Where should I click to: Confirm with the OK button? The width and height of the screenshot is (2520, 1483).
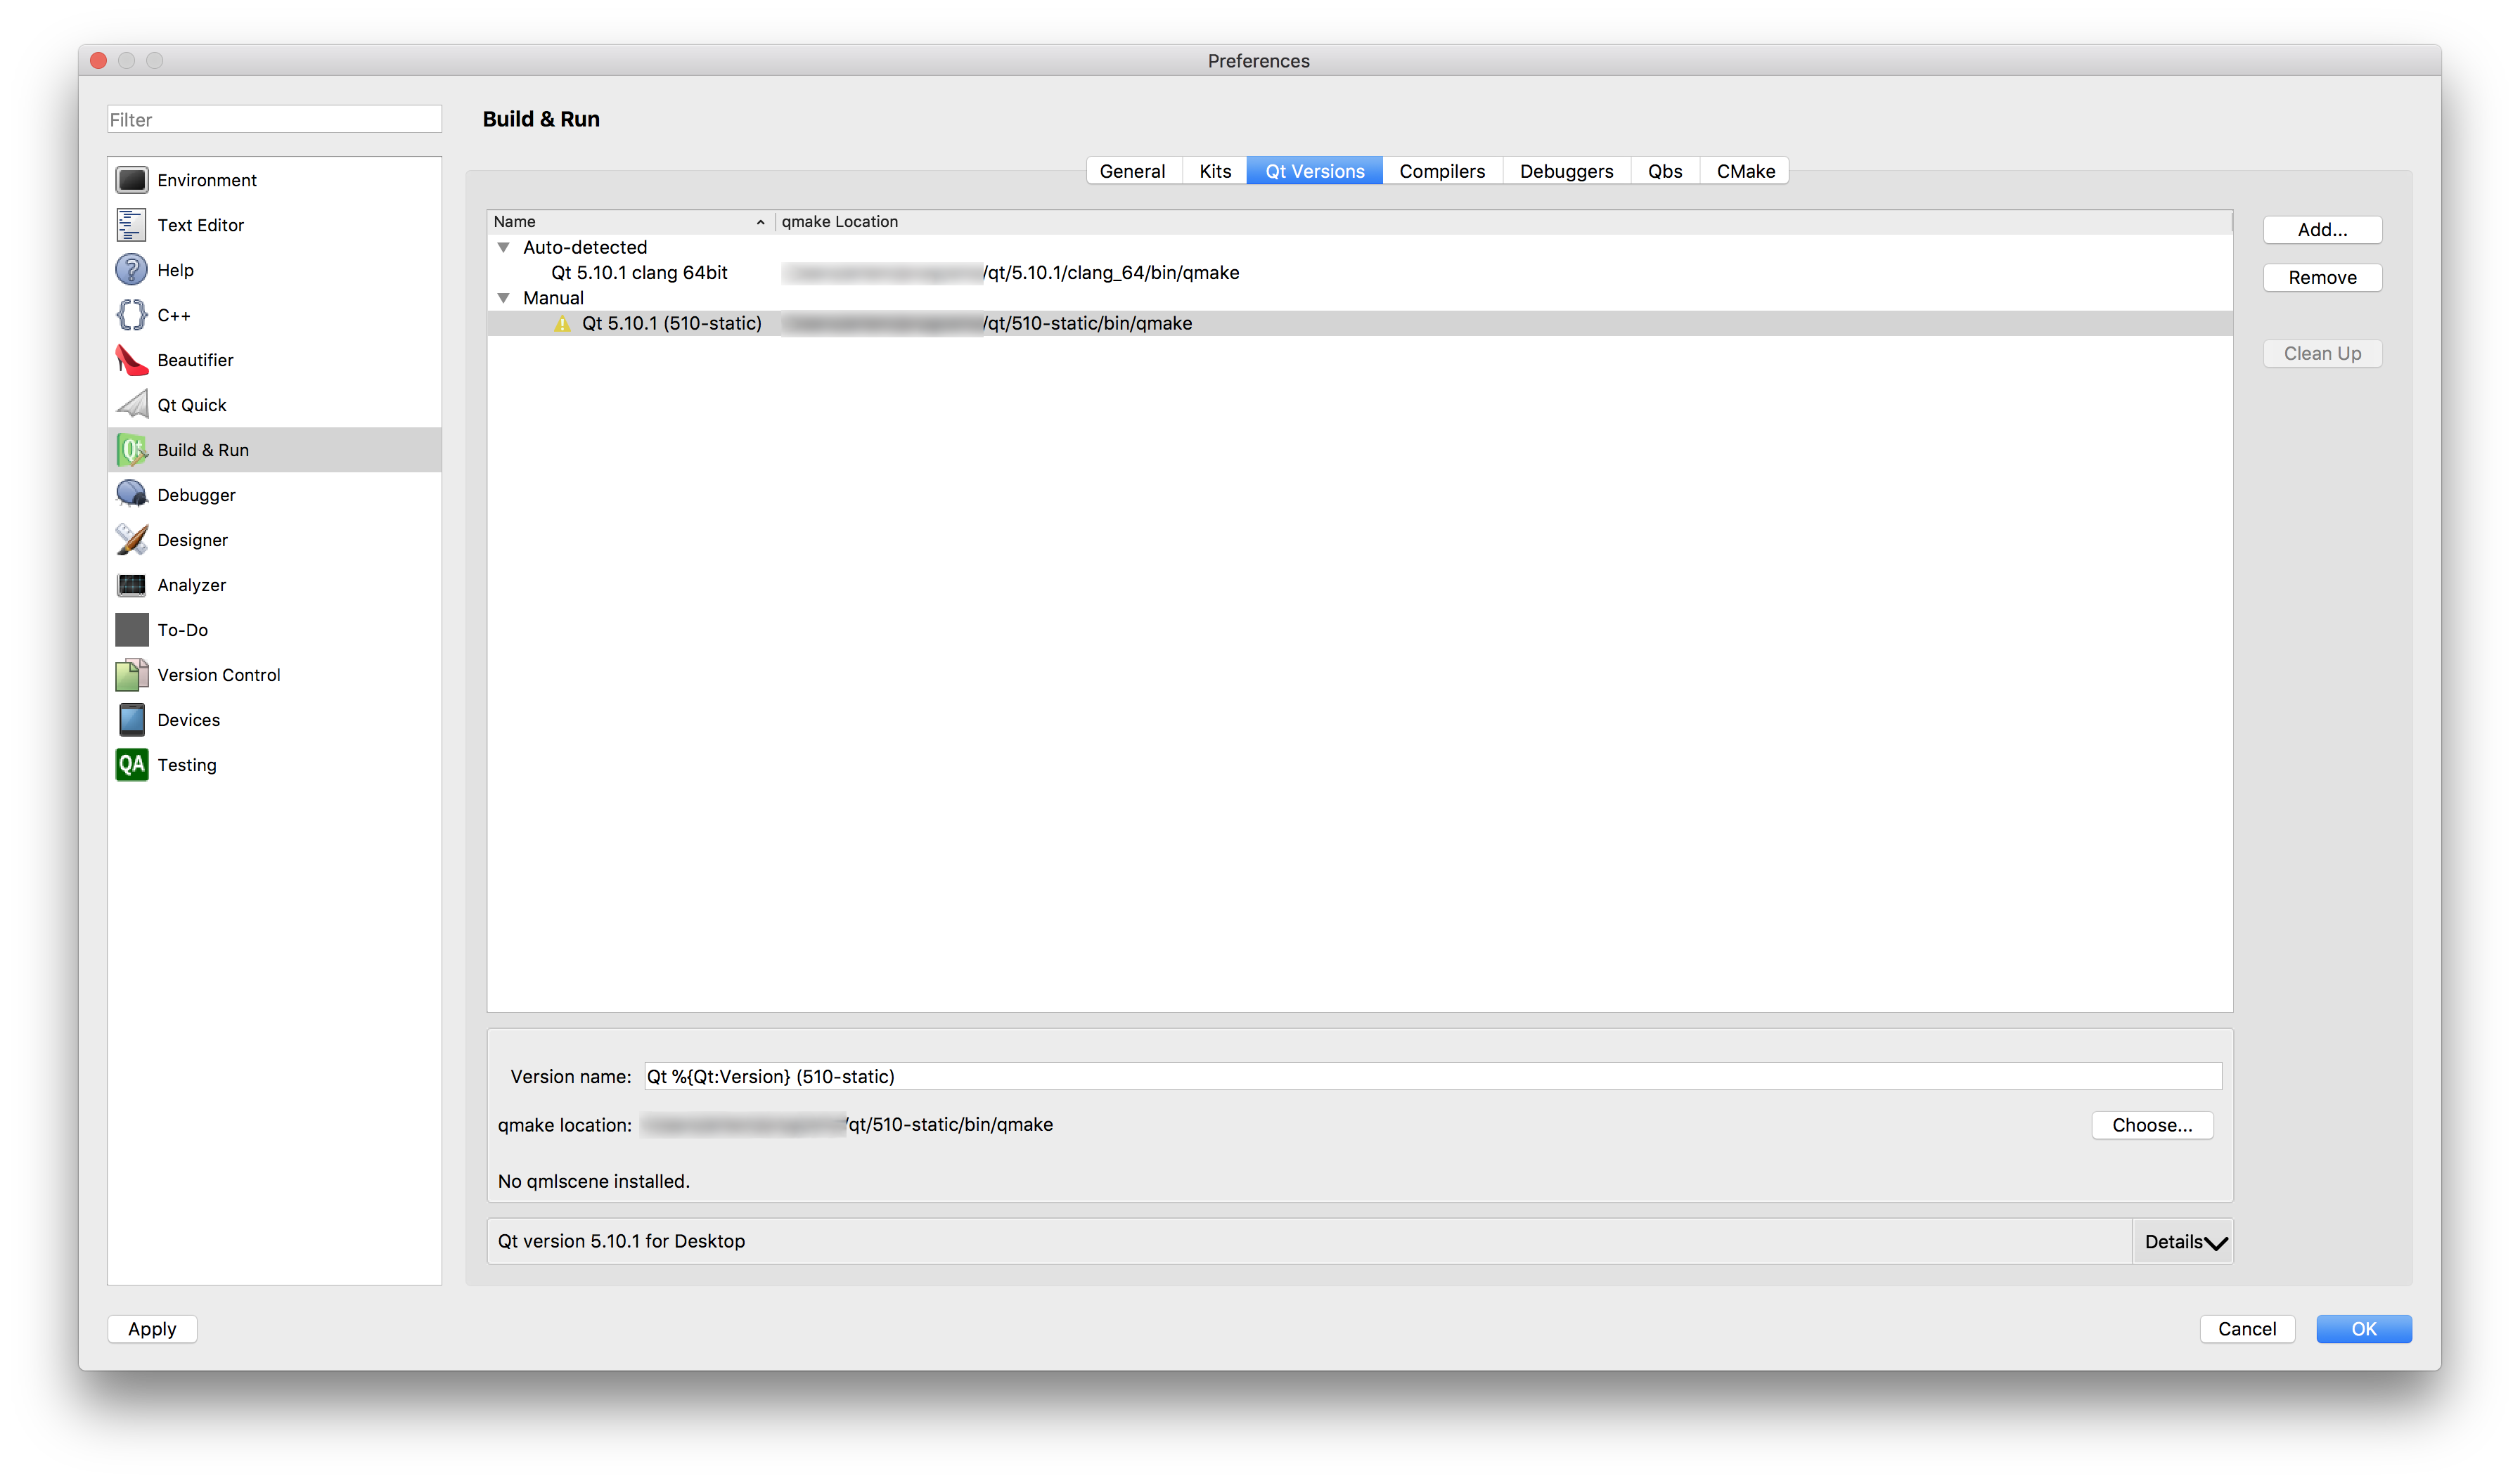[2364, 1329]
